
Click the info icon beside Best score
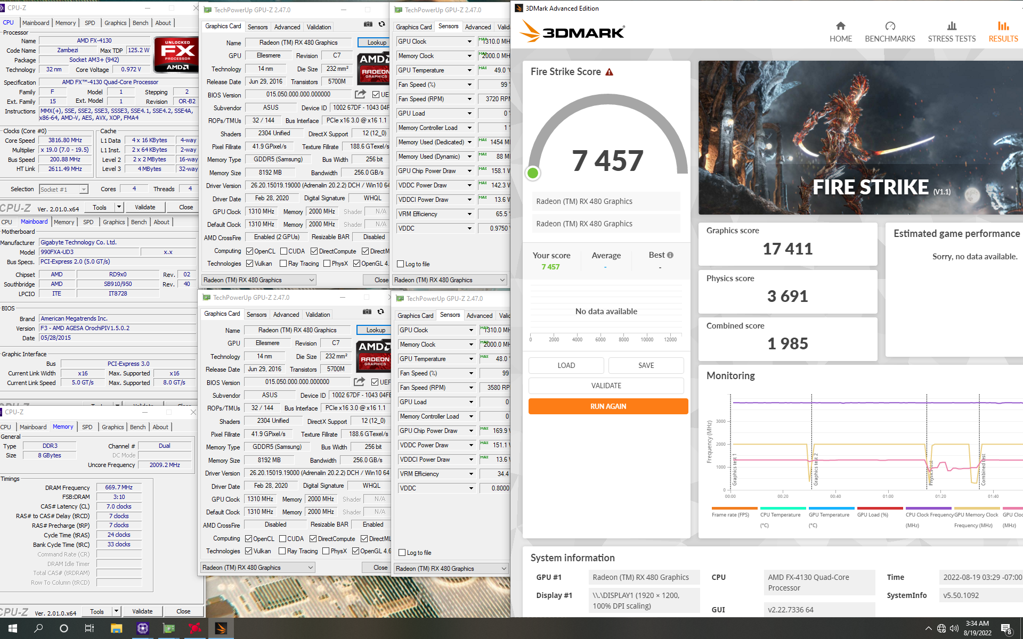point(670,255)
